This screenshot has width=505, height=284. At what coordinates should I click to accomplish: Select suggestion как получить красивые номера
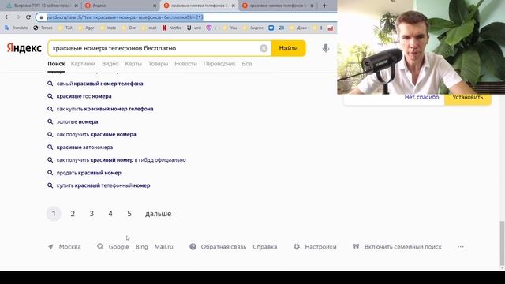(x=96, y=134)
